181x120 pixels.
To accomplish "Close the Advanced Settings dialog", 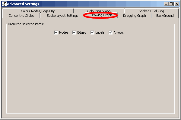I will [176, 4].
